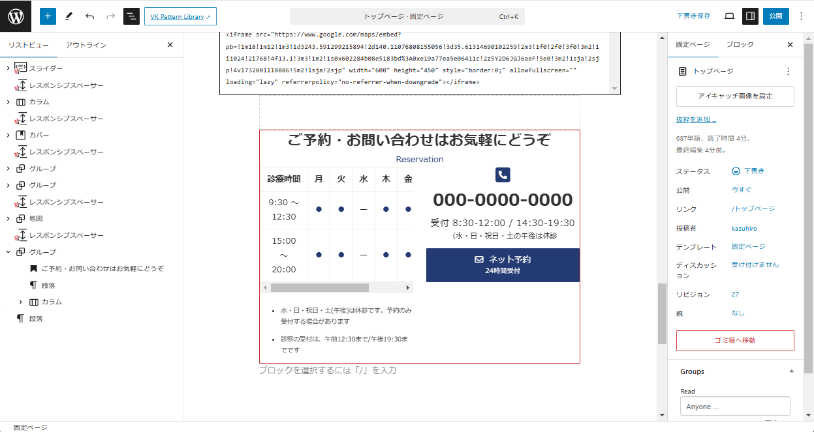The height and width of the screenshot is (432, 814).
Task: Click the 公開 publish button
Action: [775, 16]
